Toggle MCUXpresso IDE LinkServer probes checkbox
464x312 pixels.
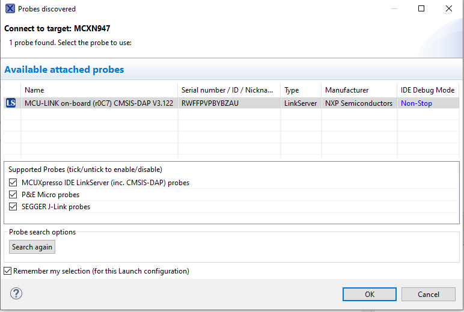pos(13,183)
